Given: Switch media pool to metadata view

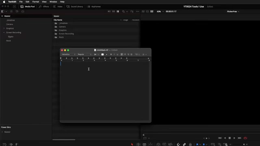Looking at the screenshot, I should tap(109, 11).
